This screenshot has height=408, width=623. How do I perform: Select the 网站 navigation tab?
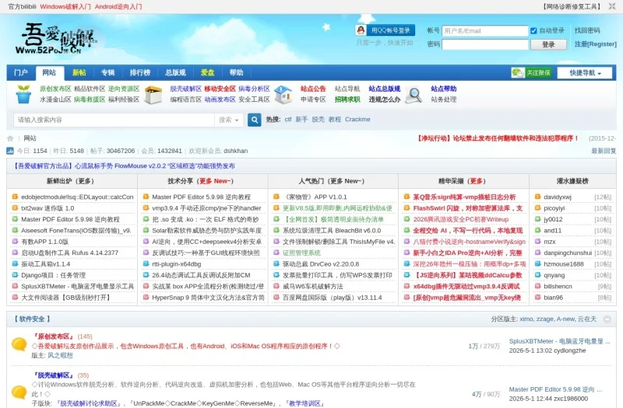tap(49, 72)
